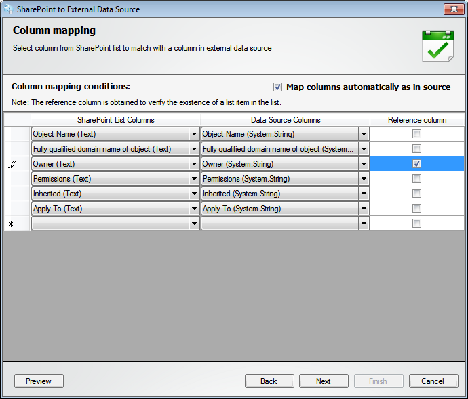Check Reference column for Permissions row
Screen dimensions: 468x399
tap(416, 179)
